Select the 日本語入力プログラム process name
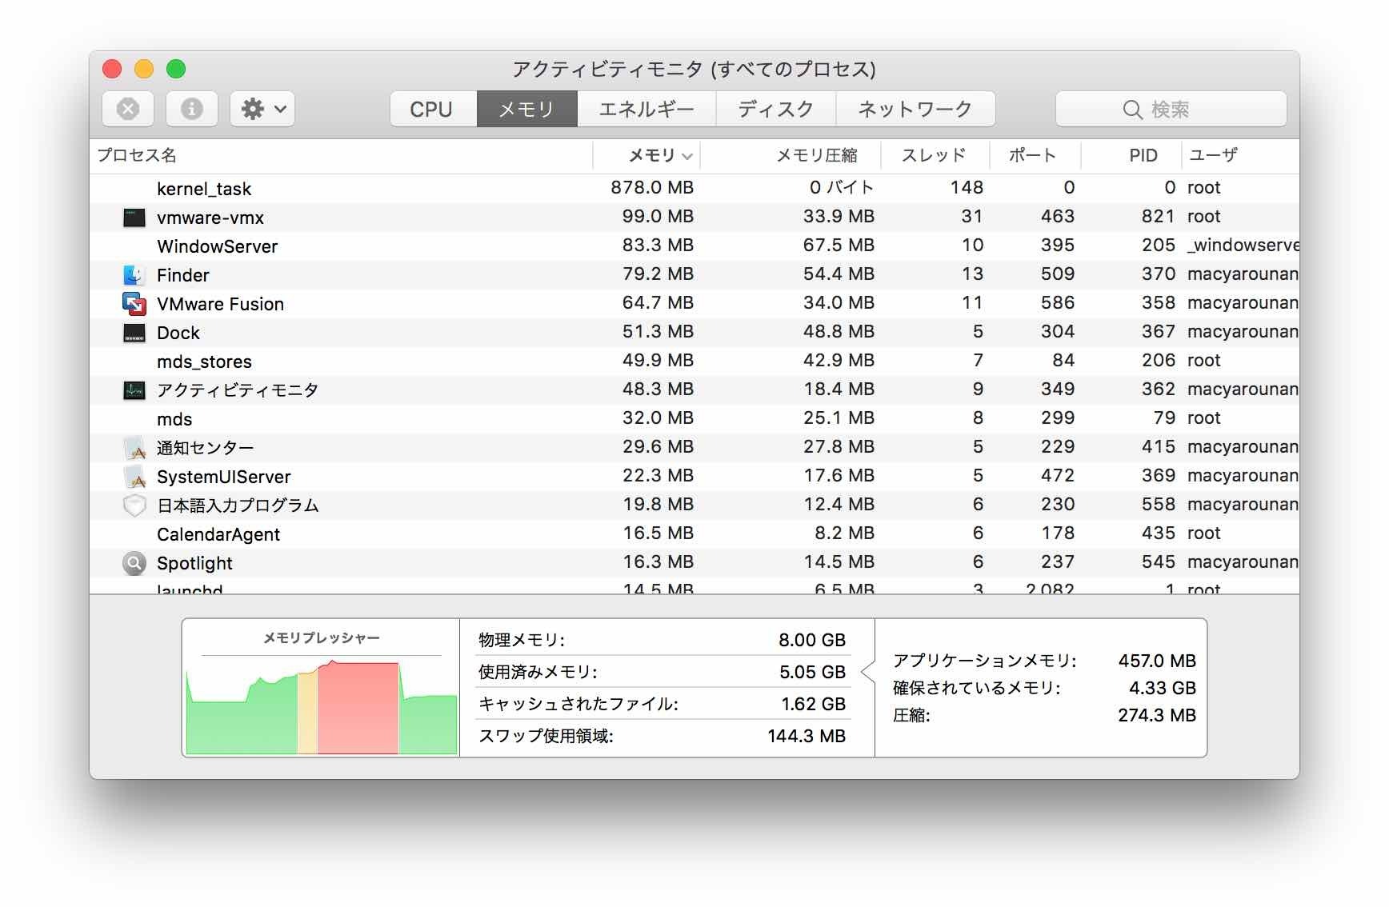 tap(238, 505)
